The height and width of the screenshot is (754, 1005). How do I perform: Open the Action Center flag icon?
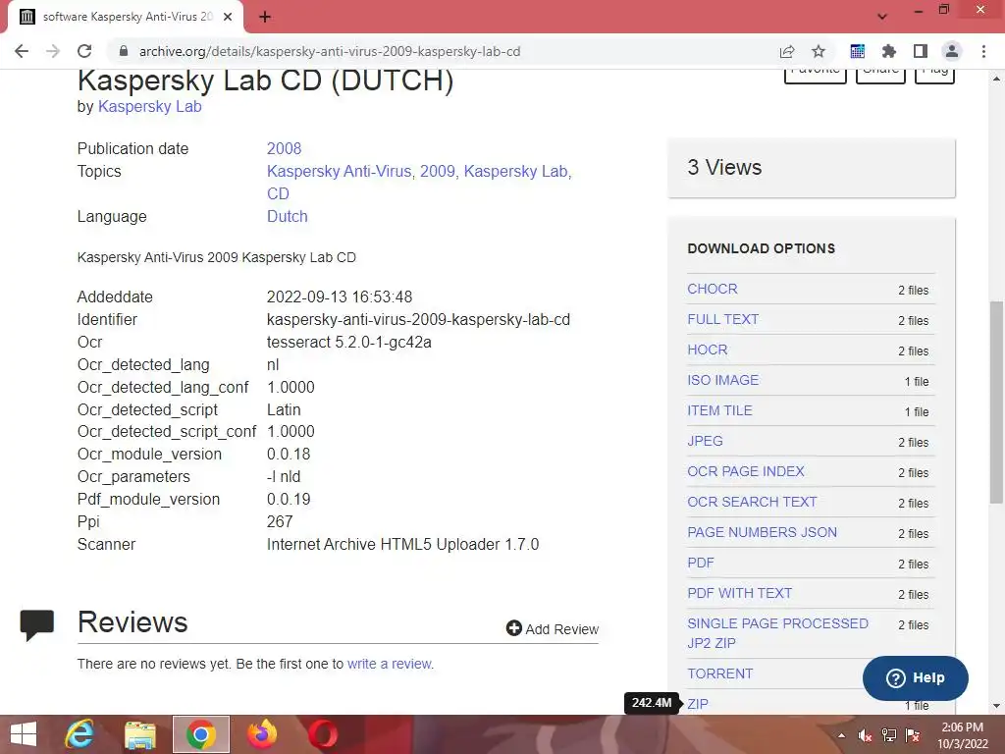coord(913,735)
